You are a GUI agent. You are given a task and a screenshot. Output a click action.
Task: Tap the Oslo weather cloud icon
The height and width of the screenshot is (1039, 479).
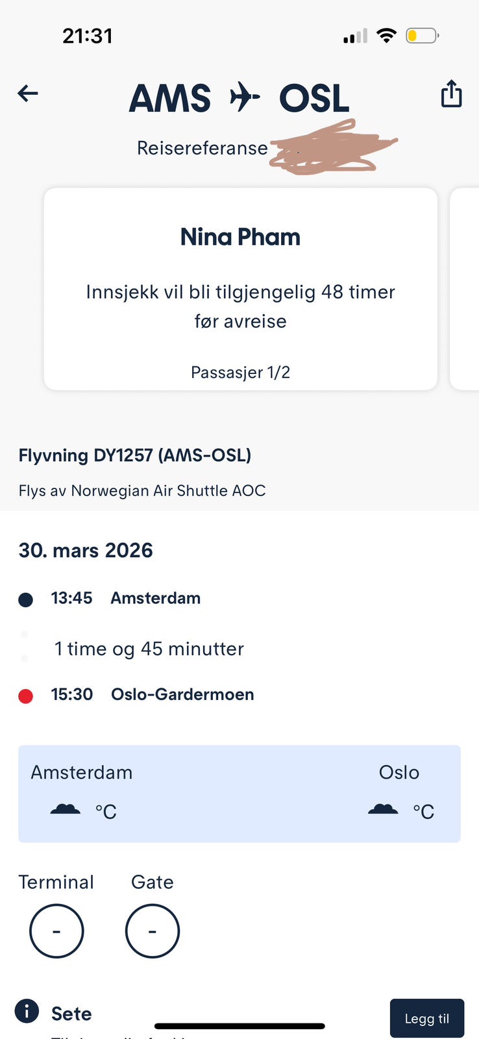coord(383,809)
